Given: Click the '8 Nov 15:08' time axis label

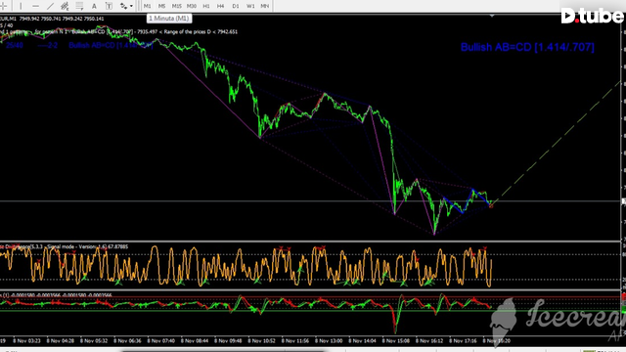Looking at the screenshot, I should pyautogui.click(x=395, y=341).
